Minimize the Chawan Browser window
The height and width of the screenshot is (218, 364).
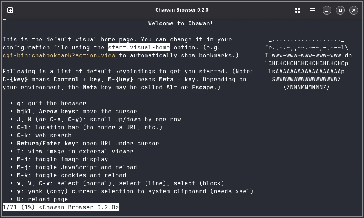click(x=327, y=10)
